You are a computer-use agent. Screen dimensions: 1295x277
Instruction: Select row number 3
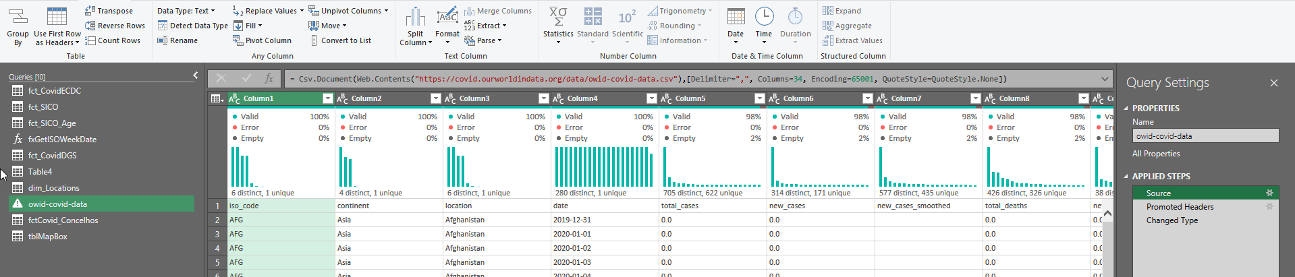(x=217, y=234)
